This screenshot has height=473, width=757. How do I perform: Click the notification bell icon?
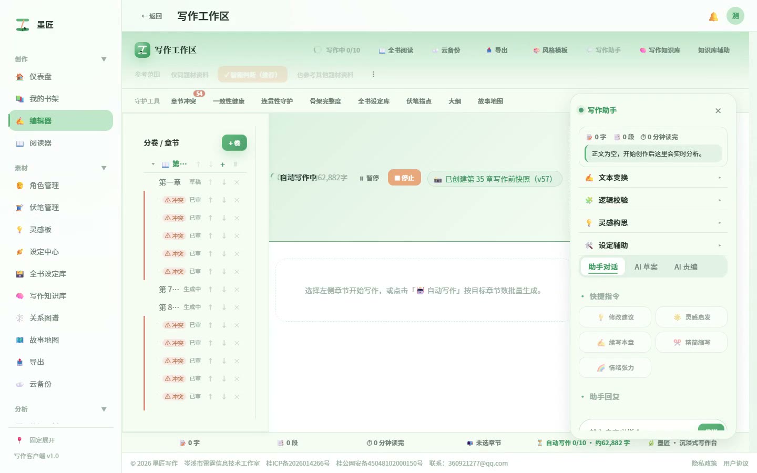pyautogui.click(x=713, y=16)
